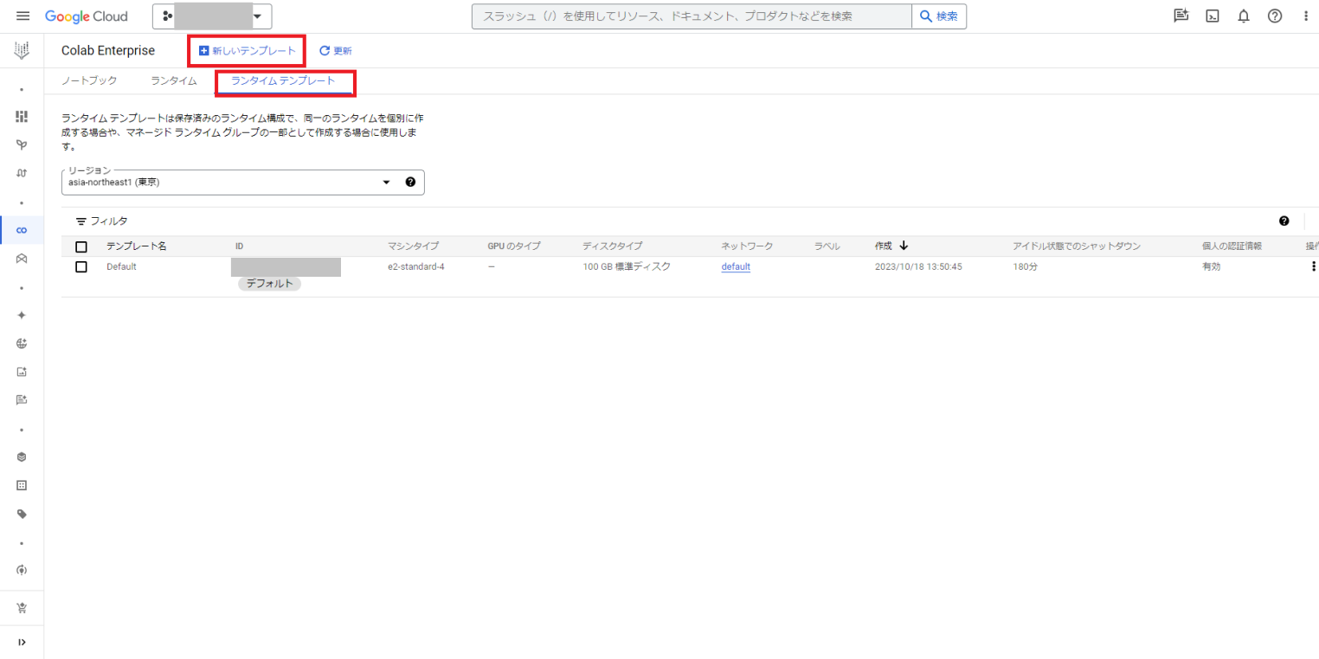Click the cube icon in the sidebar
Image resolution: width=1319 pixels, height=659 pixels.
click(22, 457)
